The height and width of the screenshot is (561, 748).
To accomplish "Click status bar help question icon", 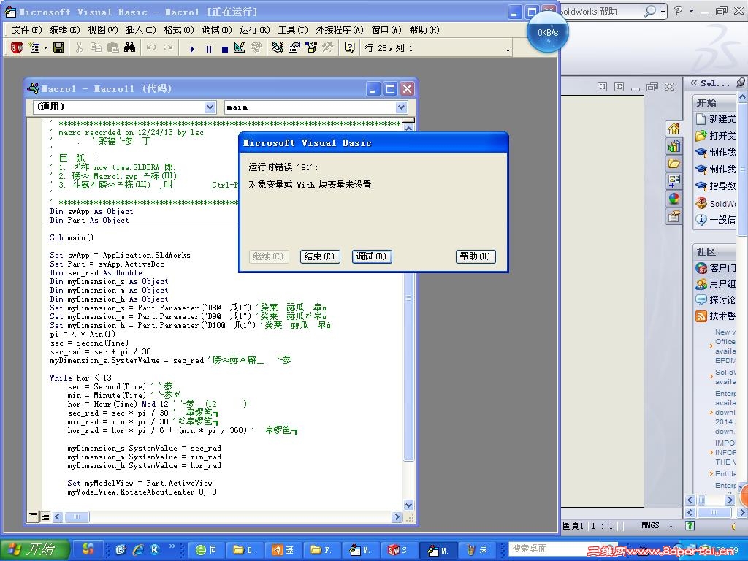I will [690, 526].
